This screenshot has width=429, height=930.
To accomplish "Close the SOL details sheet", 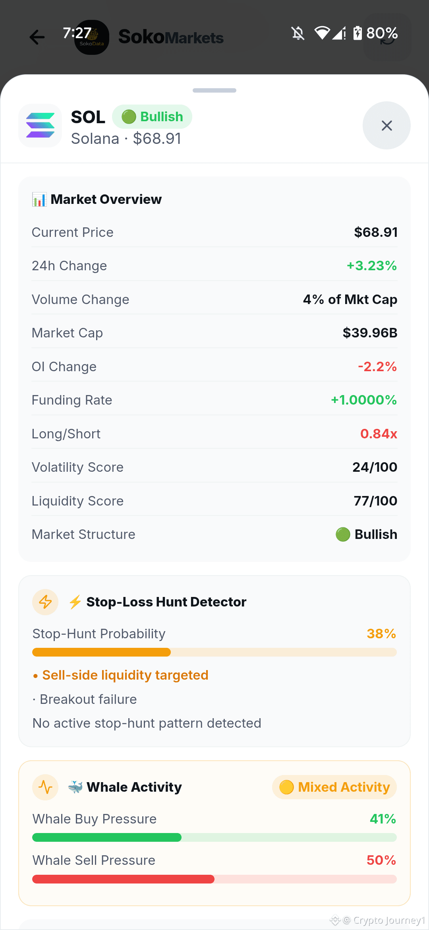I will [386, 126].
